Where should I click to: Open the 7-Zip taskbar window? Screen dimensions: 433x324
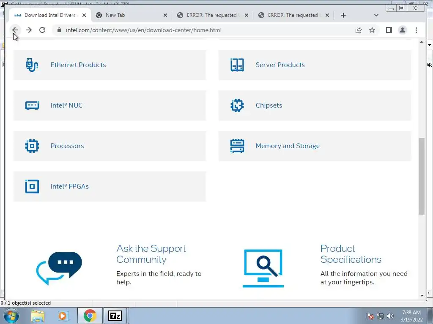pyautogui.click(x=115, y=316)
